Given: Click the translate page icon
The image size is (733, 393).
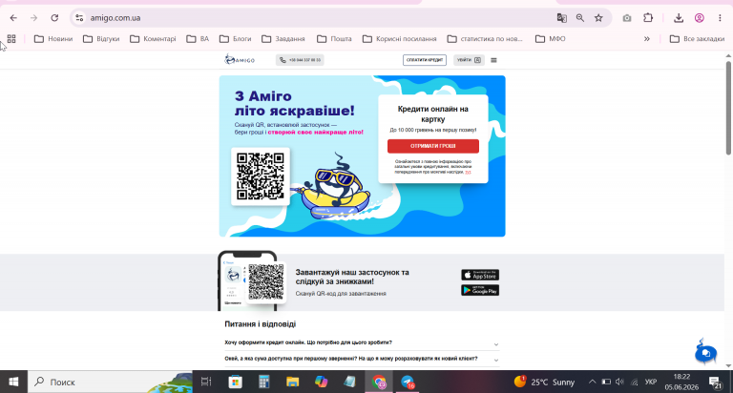Looking at the screenshot, I should (x=561, y=18).
